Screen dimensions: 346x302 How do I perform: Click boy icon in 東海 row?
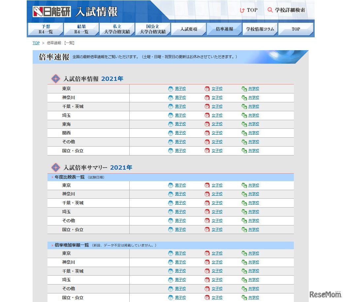tap(171, 124)
